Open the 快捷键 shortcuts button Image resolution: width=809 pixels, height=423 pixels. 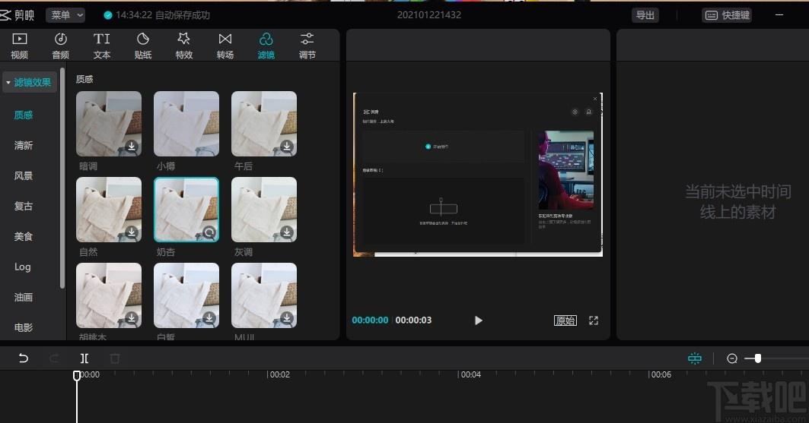pyautogui.click(x=727, y=15)
